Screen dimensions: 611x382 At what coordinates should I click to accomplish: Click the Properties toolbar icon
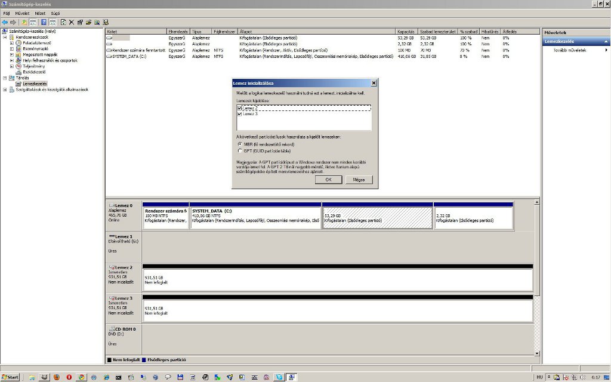coord(80,22)
